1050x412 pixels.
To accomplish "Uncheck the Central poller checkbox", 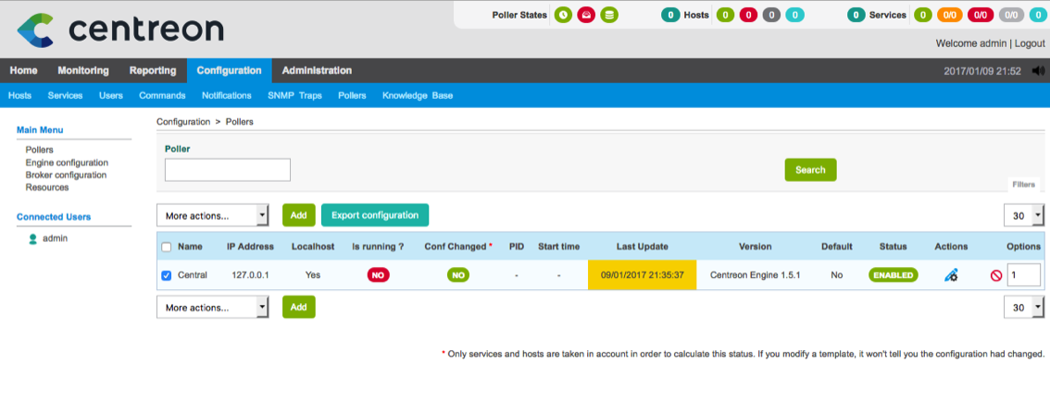I will [x=167, y=275].
